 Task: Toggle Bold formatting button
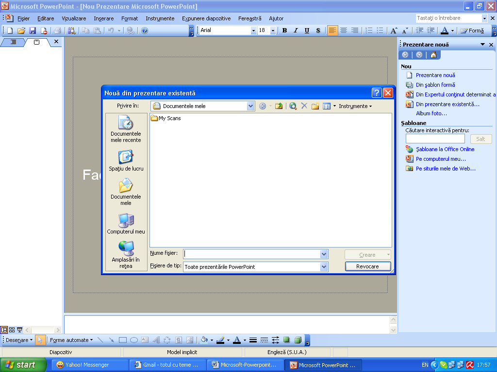(284, 31)
